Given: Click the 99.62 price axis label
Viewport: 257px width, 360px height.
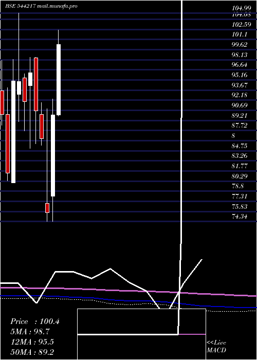Looking at the screenshot, I should (x=240, y=45).
